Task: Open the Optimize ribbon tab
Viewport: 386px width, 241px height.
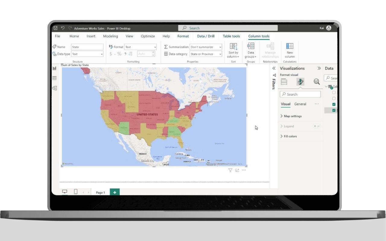Action: pos(148,36)
